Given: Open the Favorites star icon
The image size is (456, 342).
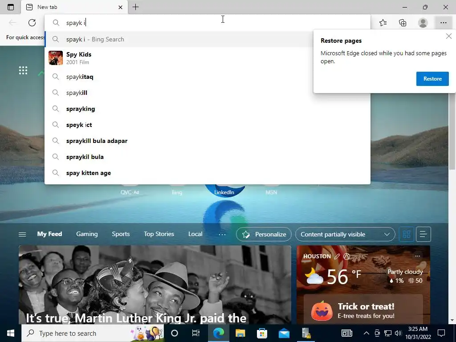Looking at the screenshot, I should point(383,23).
